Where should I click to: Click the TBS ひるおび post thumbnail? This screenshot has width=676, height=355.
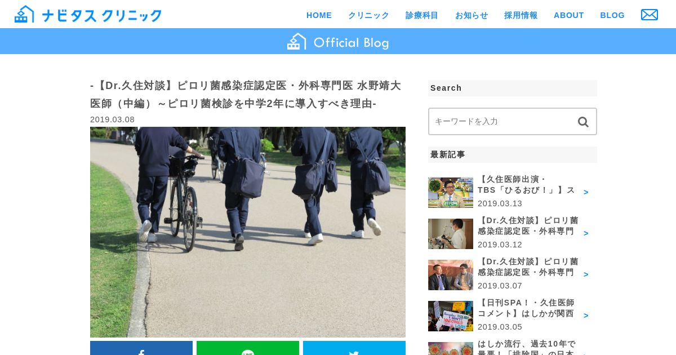(x=451, y=193)
